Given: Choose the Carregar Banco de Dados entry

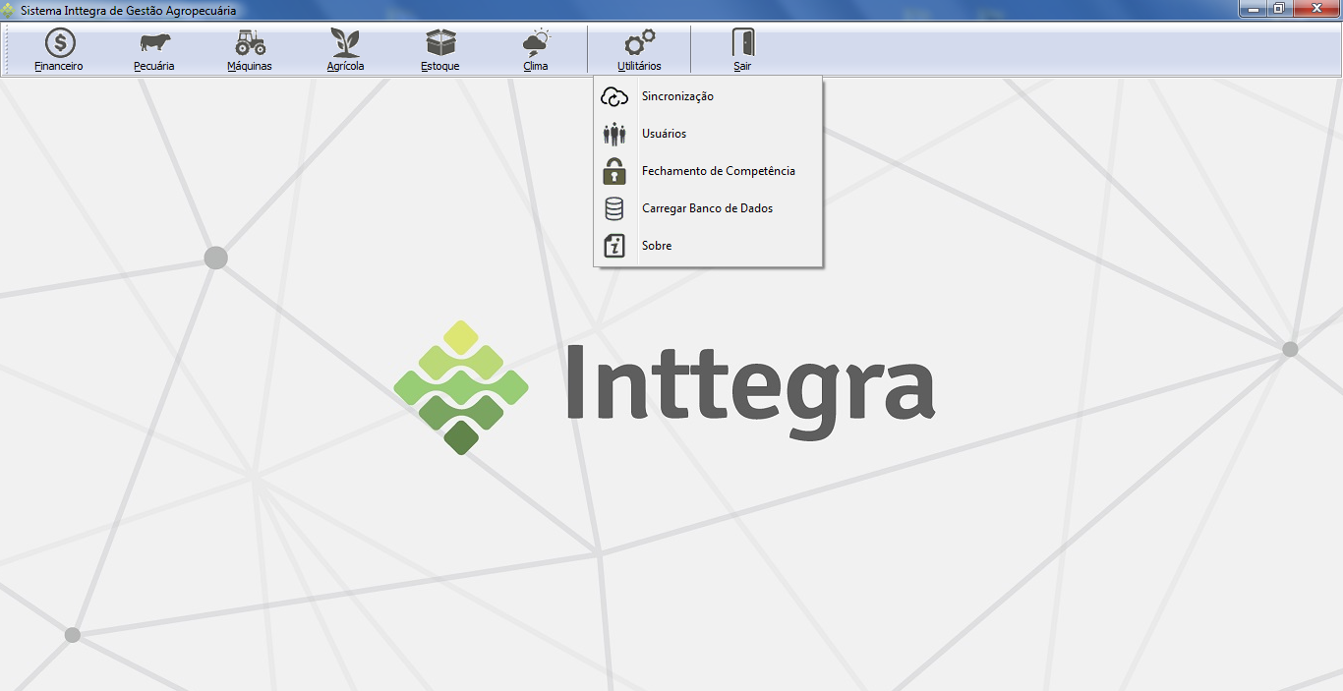Looking at the screenshot, I should point(708,208).
